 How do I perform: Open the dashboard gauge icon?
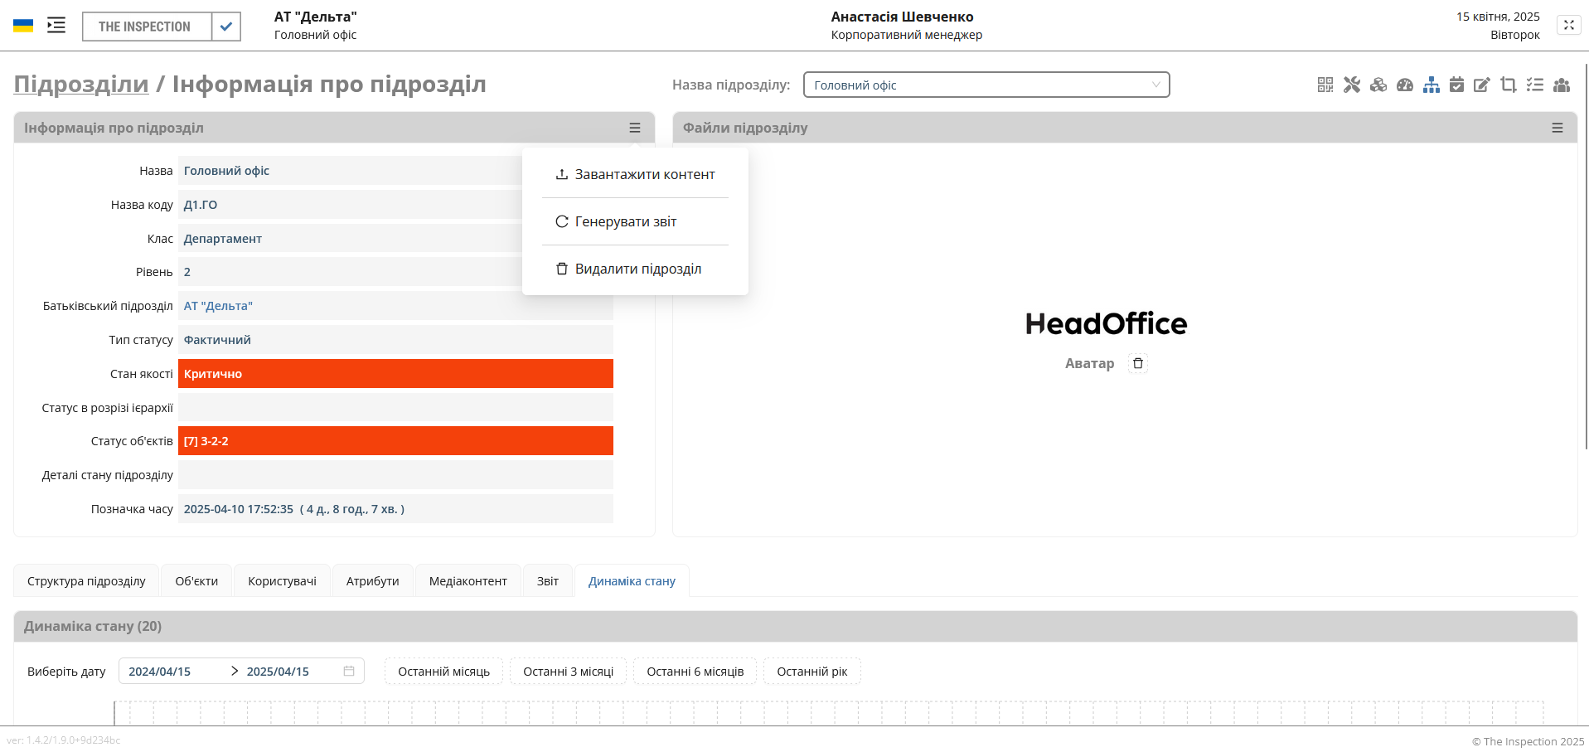[x=1405, y=85]
